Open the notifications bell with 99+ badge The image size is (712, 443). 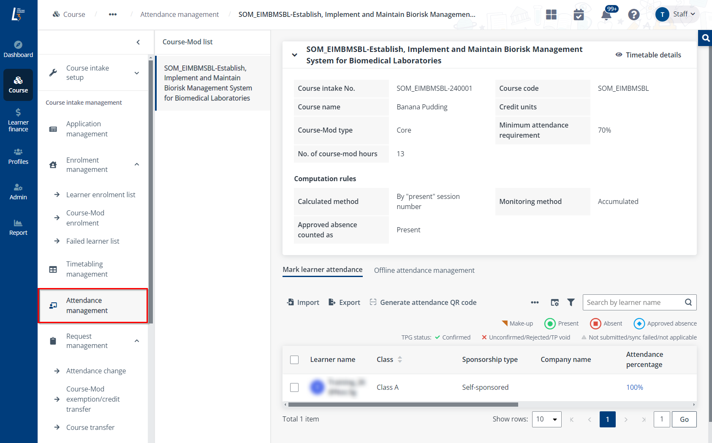[x=606, y=14]
